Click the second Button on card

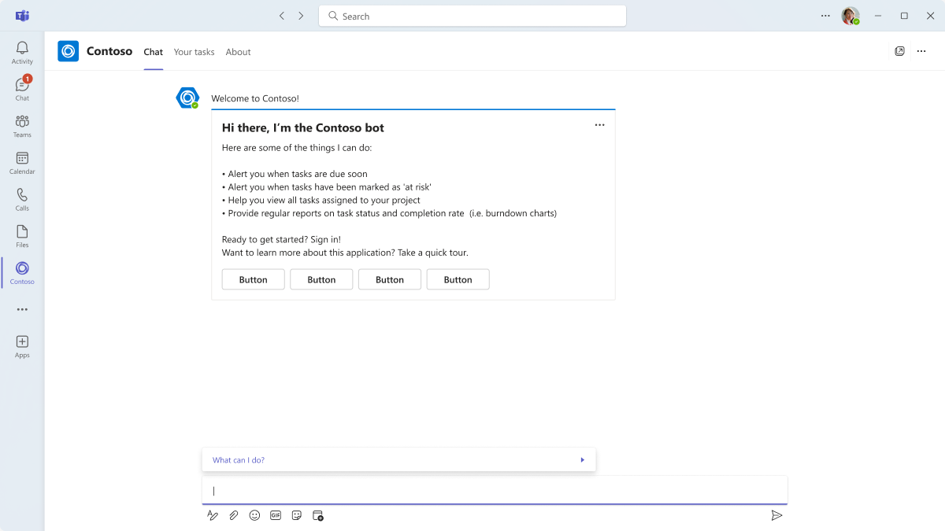(321, 279)
